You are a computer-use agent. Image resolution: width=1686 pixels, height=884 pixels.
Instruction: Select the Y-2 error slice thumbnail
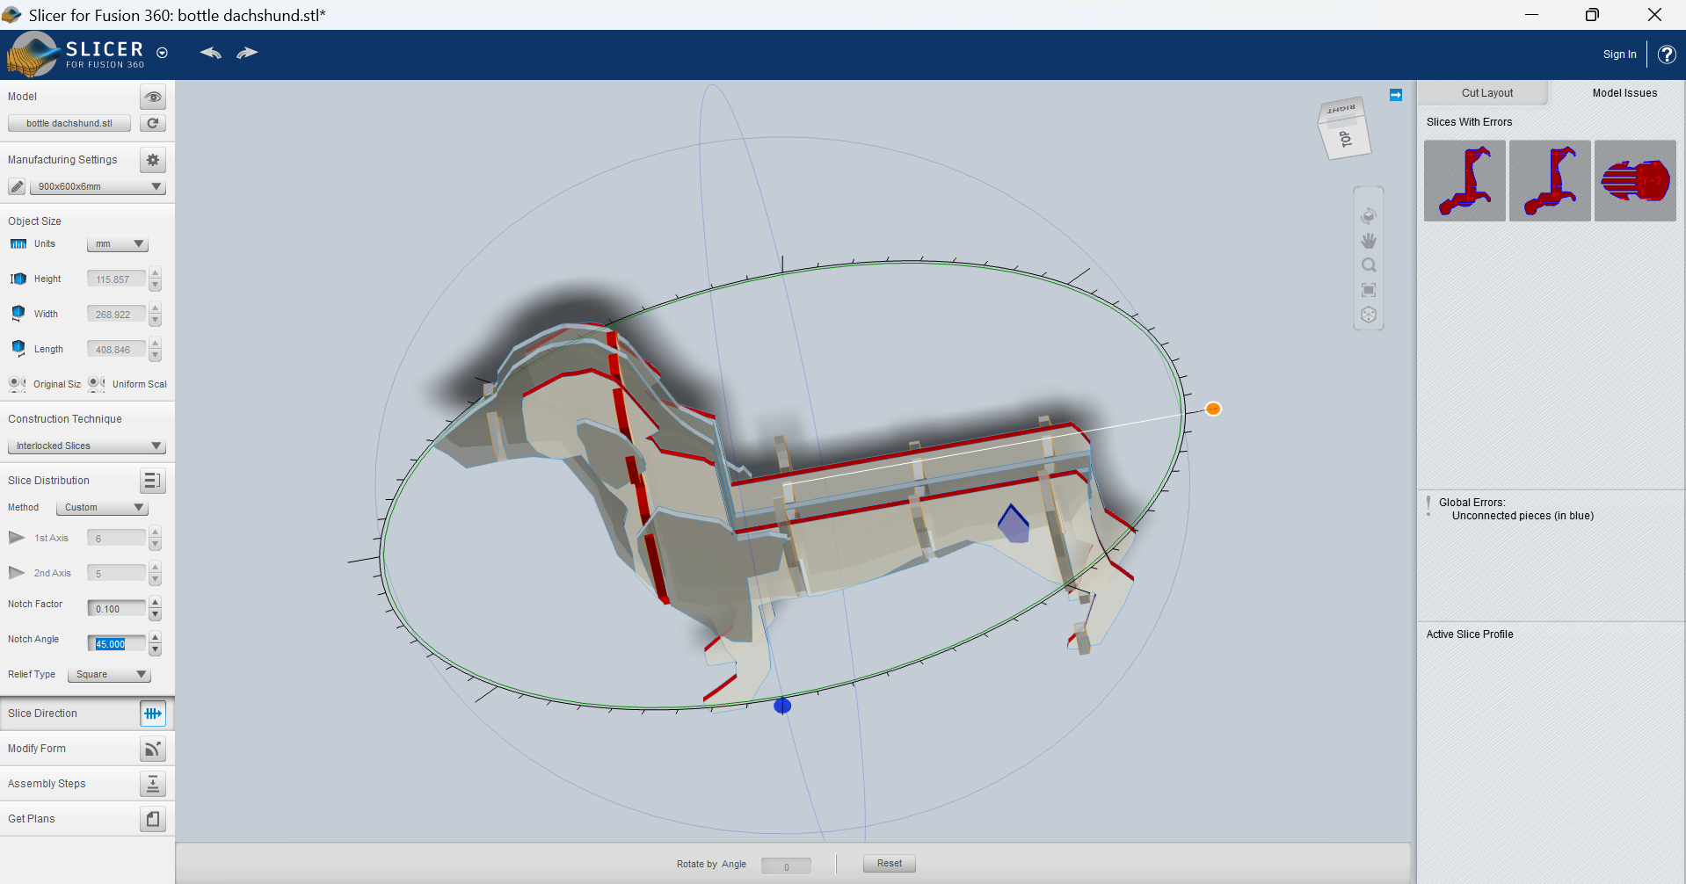[x=1635, y=181]
